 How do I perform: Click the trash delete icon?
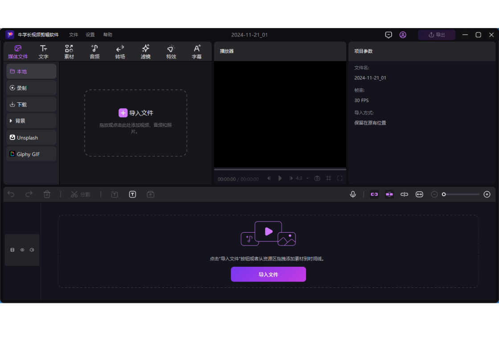(x=47, y=194)
